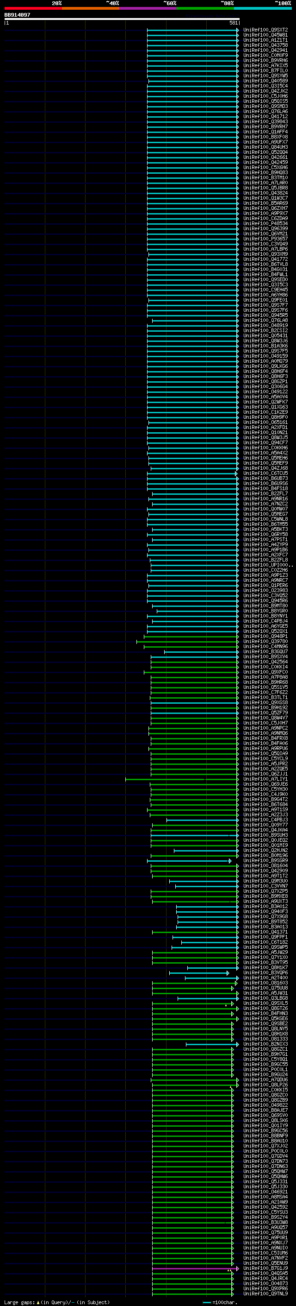Select the hit UniRef100_P0C0L0

coord(265,1151)
